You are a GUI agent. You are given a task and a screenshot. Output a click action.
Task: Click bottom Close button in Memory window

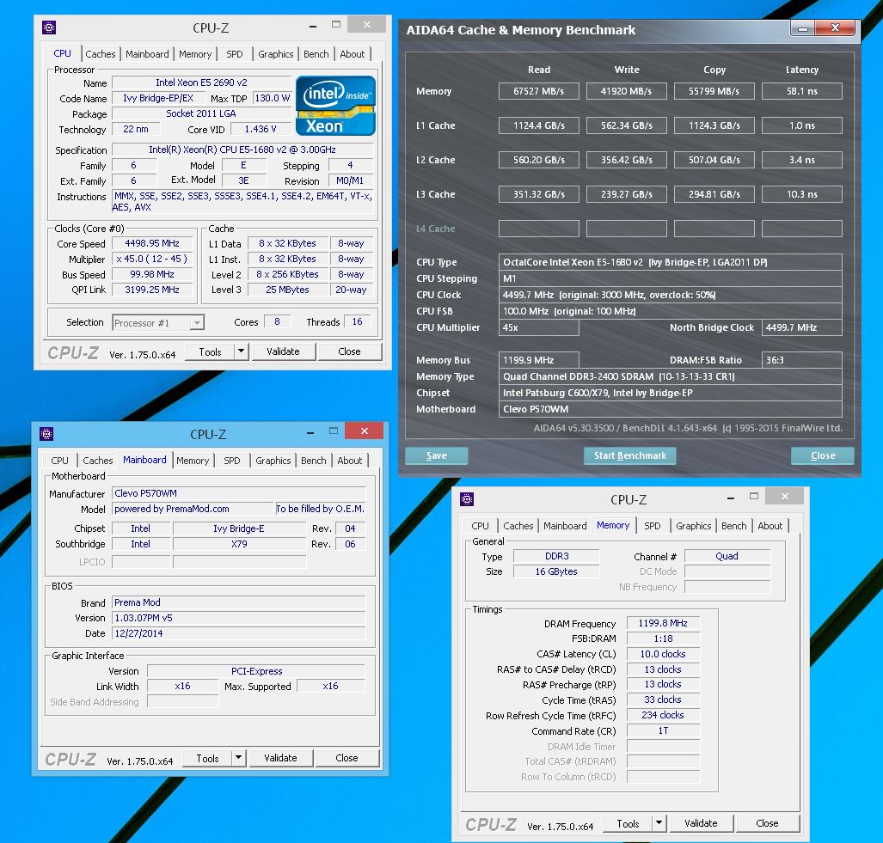pyautogui.click(x=767, y=822)
